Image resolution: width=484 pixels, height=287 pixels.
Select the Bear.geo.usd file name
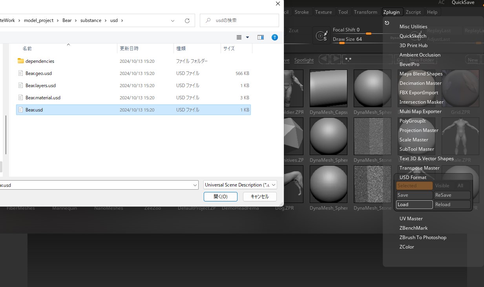[38, 73]
